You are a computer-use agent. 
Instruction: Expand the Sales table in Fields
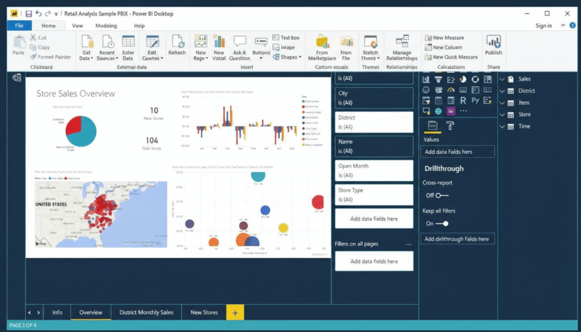pos(502,79)
